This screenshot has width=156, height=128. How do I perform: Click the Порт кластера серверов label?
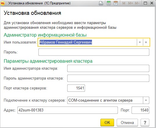tap(25, 88)
